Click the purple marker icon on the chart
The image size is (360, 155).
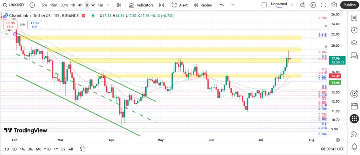point(15,34)
